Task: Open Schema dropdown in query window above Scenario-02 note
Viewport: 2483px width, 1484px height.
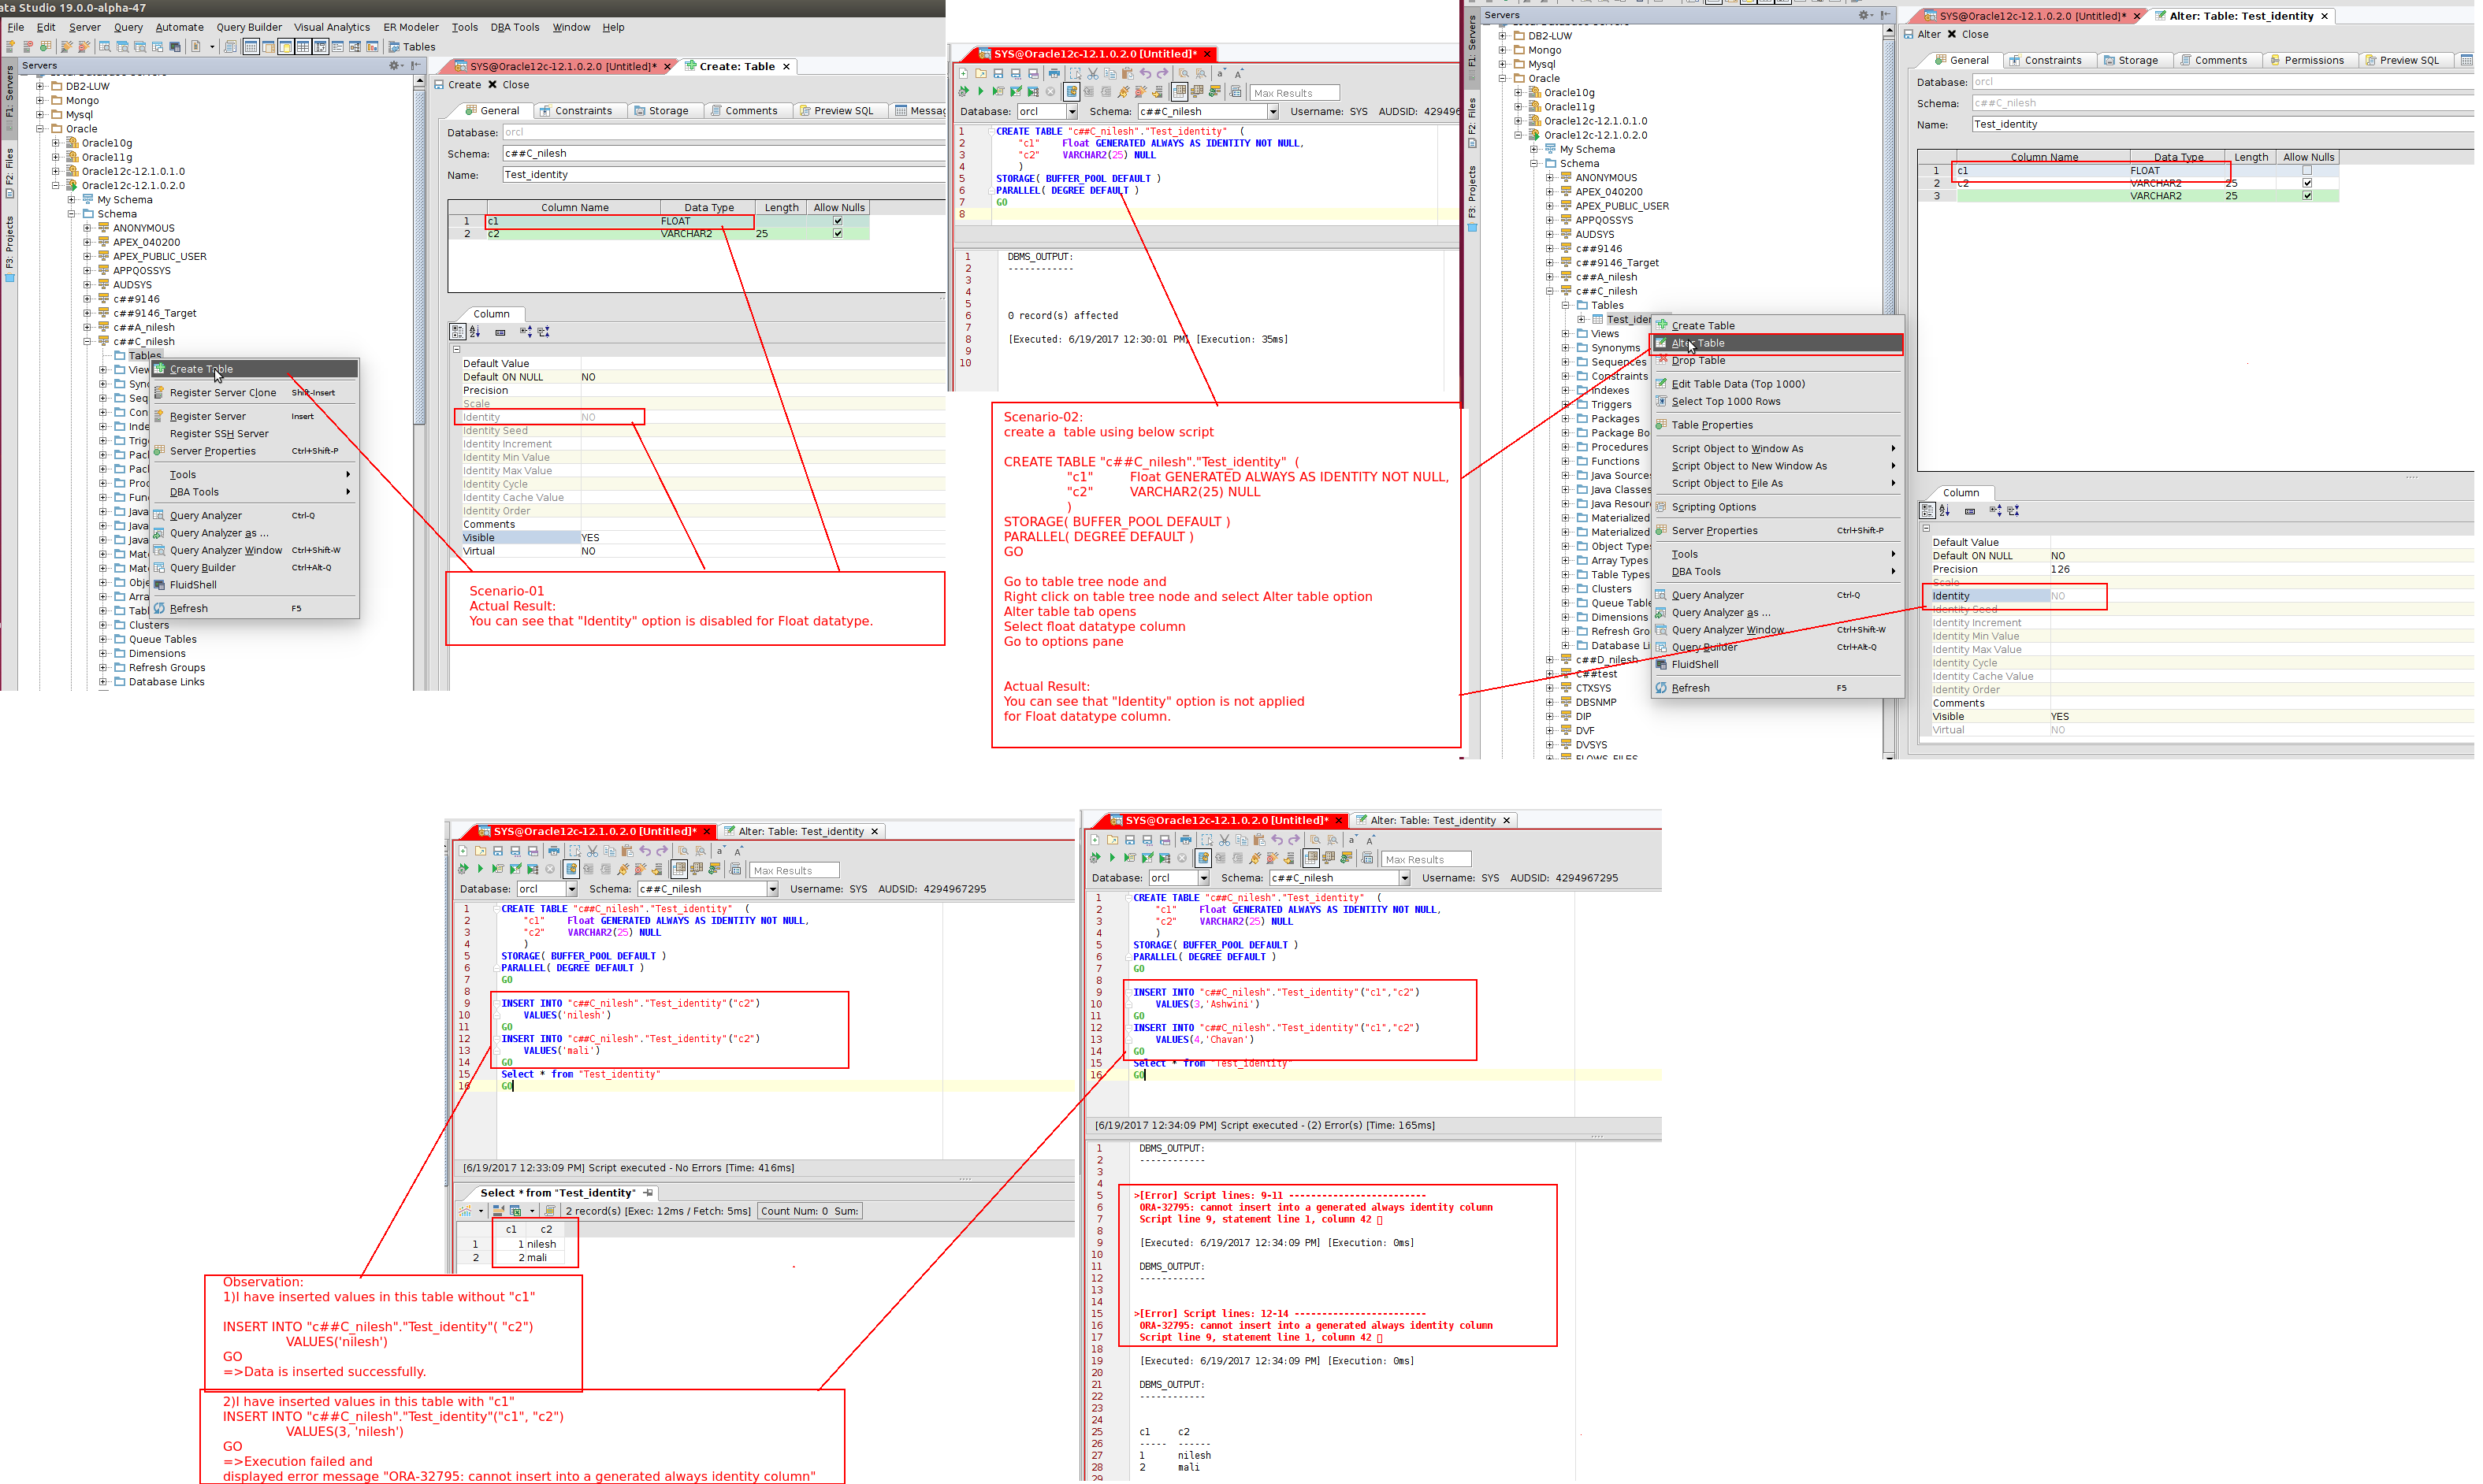Action: [x=1273, y=112]
